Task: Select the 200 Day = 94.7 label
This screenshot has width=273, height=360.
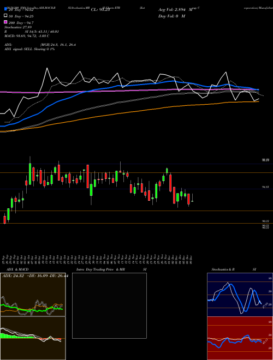Action: 21,23
